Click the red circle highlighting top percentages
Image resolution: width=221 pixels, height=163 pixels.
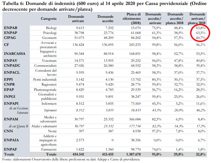click(x=200, y=33)
